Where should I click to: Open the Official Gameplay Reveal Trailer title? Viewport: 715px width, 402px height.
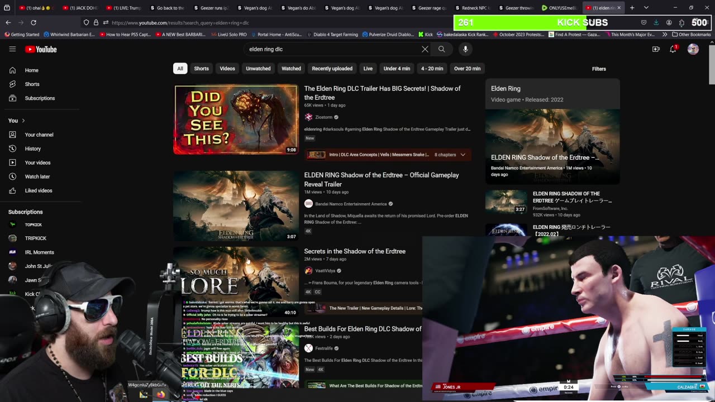click(382, 179)
